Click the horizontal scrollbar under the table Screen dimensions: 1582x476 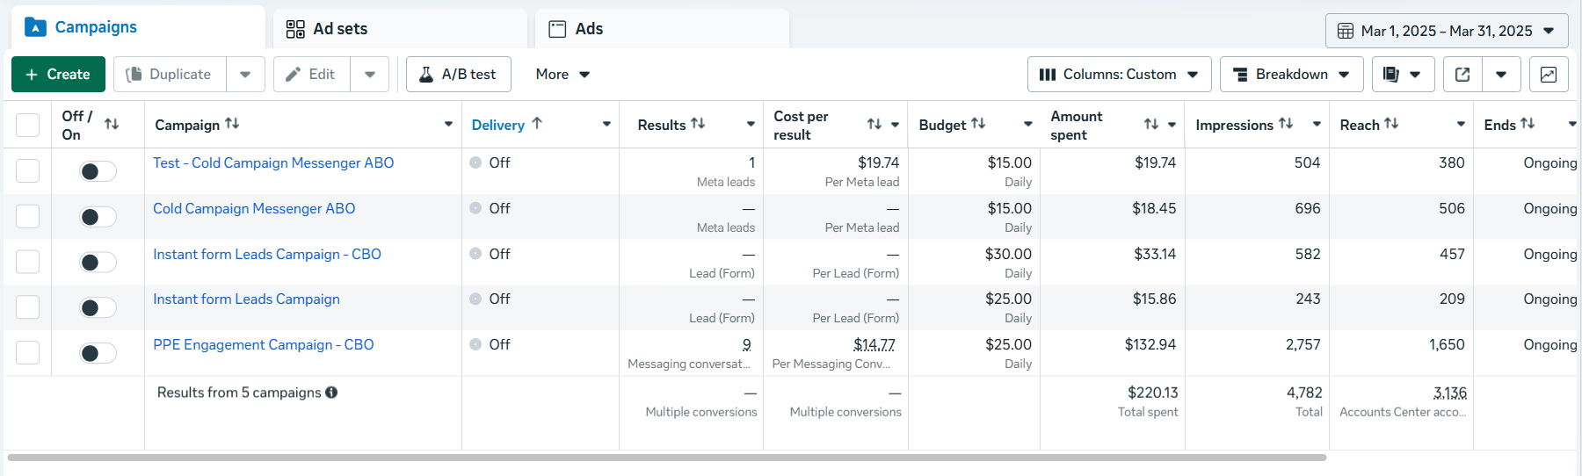coord(666,458)
